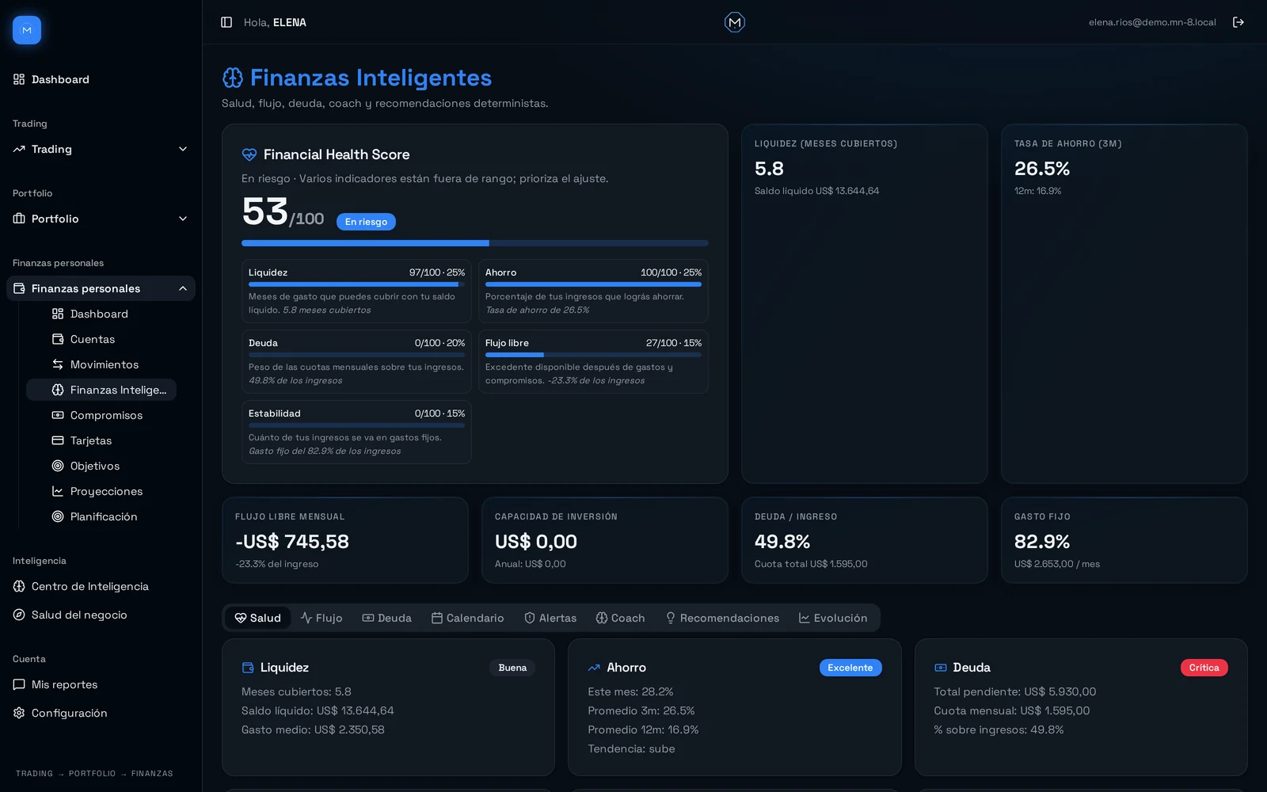Viewport: 1267px width, 792px height.
Task: Click the Movimientos arrows icon
Action: 58,364
